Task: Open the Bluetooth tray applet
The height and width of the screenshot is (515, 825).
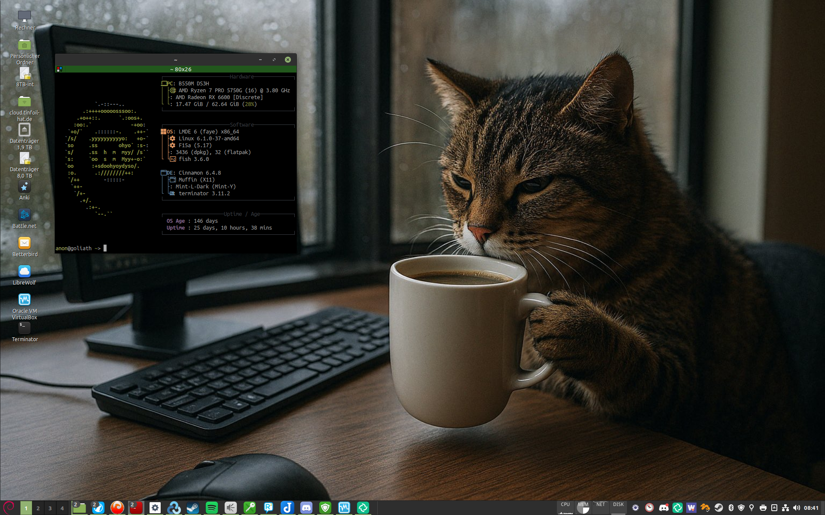Action: (x=731, y=508)
